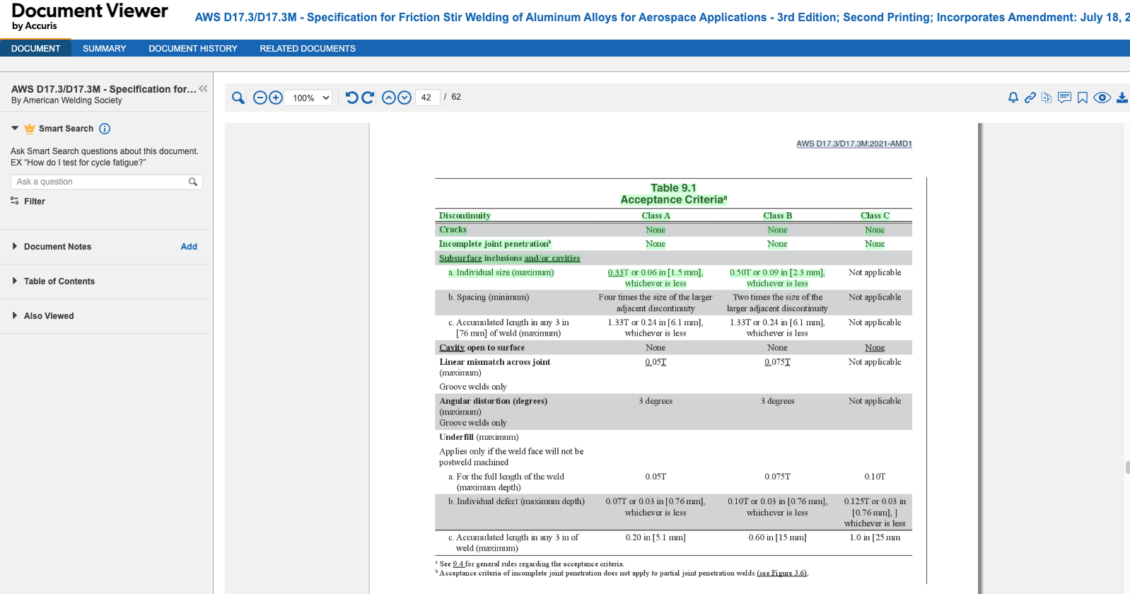This screenshot has height=594, width=1130.
Task: Click the copy link chain icon
Action: click(x=1030, y=98)
